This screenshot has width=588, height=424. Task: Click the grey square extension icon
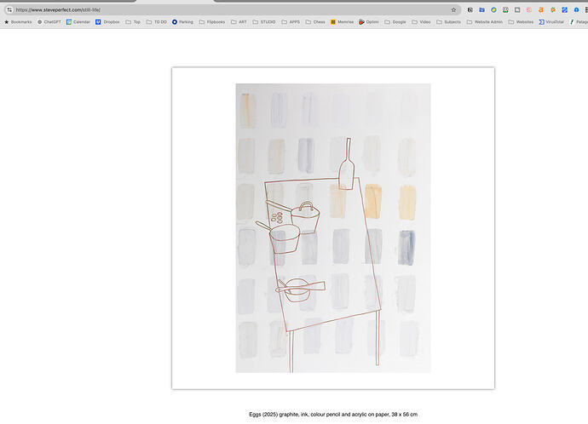(517, 10)
